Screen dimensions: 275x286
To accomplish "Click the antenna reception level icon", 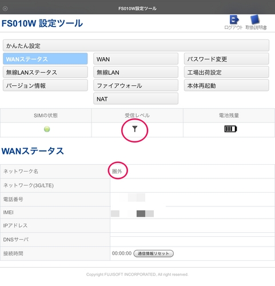I will pyautogui.click(x=135, y=129).
